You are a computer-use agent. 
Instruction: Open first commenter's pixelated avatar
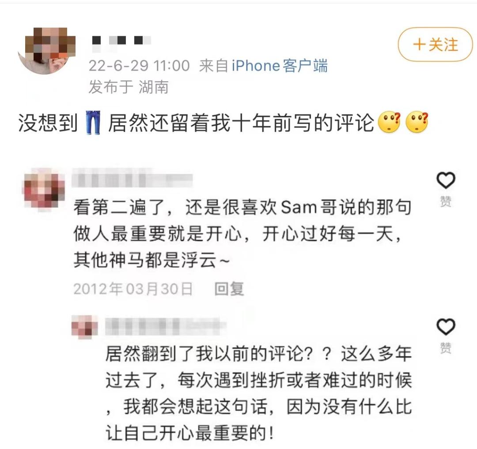pyautogui.click(x=44, y=189)
